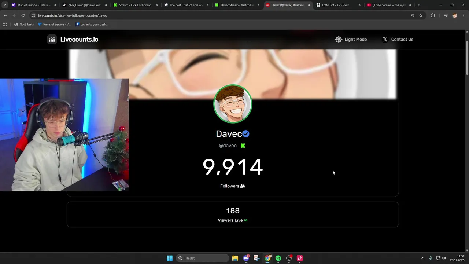Bookmark this page with the star icon
This screenshot has width=469, height=264.
(421, 15)
